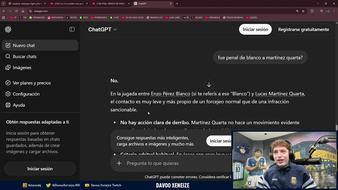Click the page vertical scrollbar thumb
The image size is (338, 190).
pyautogui.click(x=336, y=127)
